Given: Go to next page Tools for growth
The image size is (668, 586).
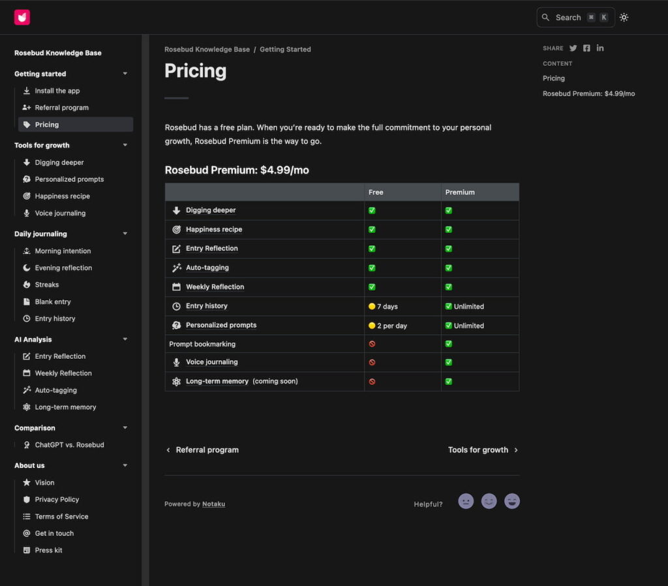Looking at the screenshot, I should pyautogui.click(x=483, y=450).
